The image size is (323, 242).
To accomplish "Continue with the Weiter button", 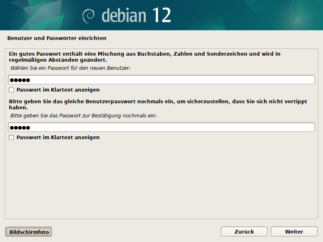I will [294, 232].
